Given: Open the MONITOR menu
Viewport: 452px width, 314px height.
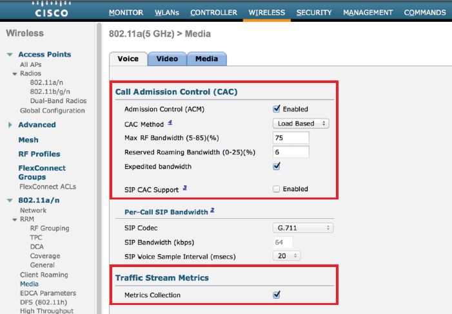Looking at the screenshot, I should point(126,12).
